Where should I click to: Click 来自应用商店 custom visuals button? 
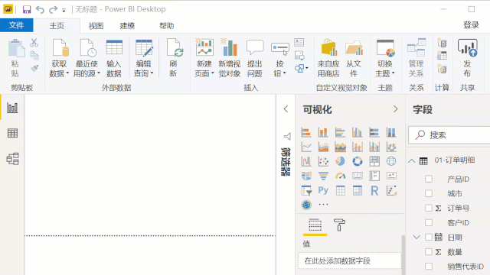[x=328, y=58]
